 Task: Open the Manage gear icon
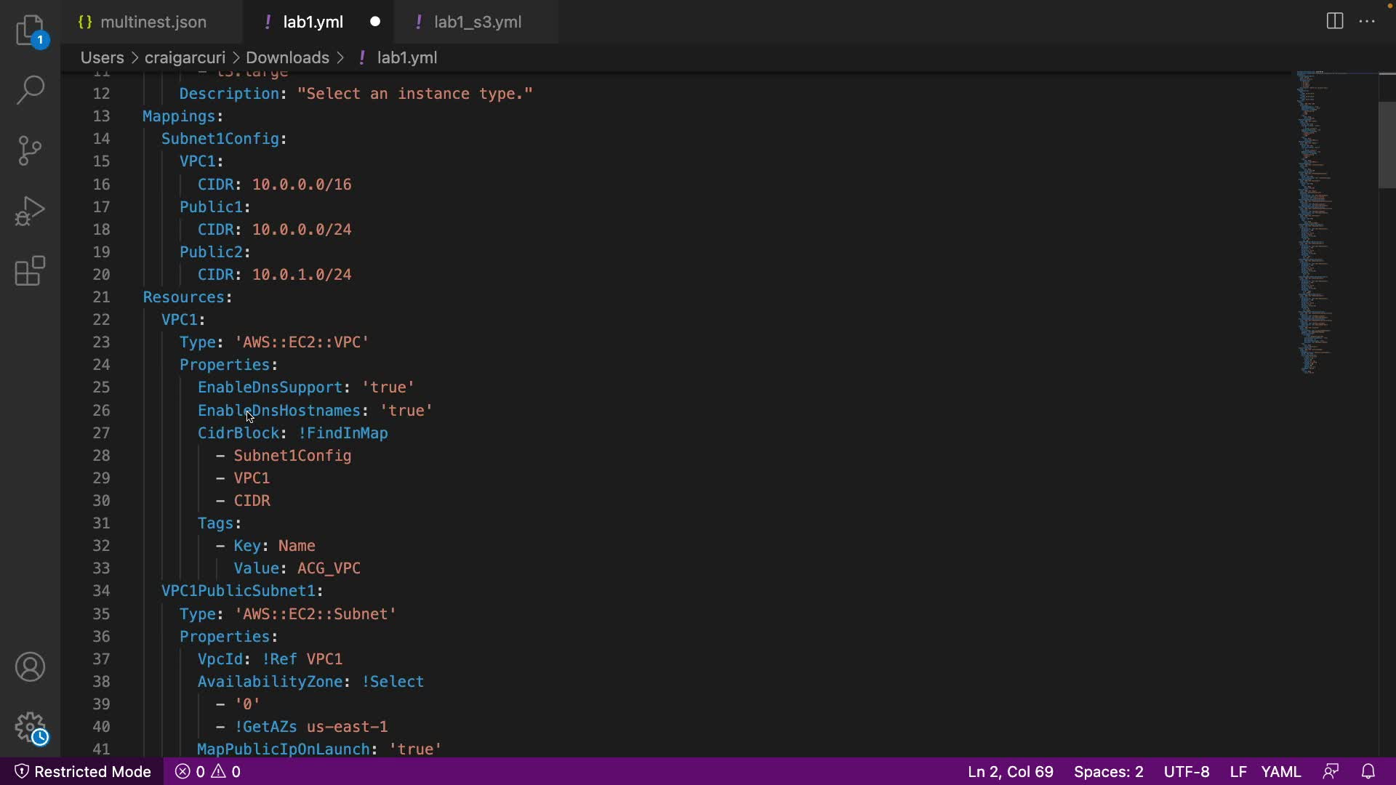(x=31, y=727)
